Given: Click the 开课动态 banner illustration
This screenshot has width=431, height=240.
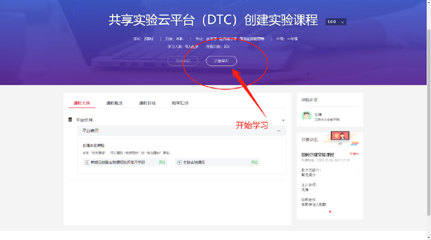Looking at the screenshot, I should pyautogui.click(x=342, y=139).
